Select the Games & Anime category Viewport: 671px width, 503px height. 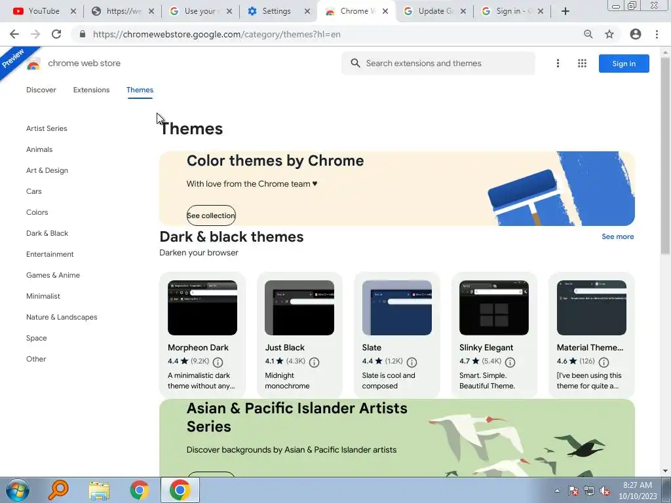(x=53, y=275)
